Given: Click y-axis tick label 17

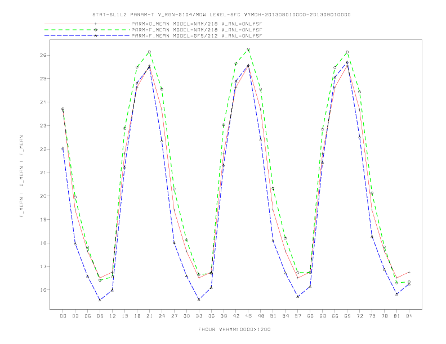Looking at the screenshot, I should click(x=43, y=266).
